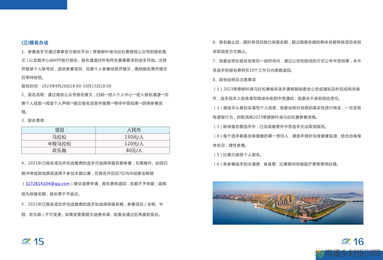Expand the 项目 column header
Viewport: 383px width, 260px height.
[x=59, y=130]
